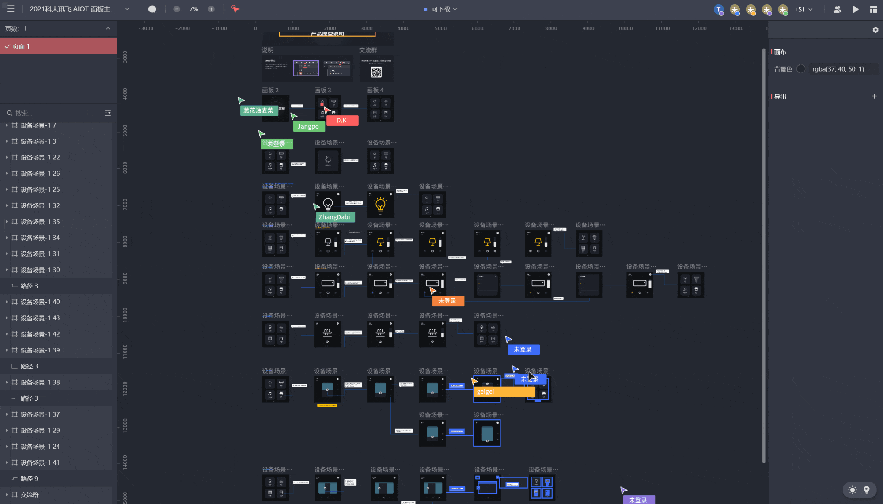Open the collaborators people icon
Image resolution: width=883 pixels, height=504 pixels.
click(x=837, y=9)
